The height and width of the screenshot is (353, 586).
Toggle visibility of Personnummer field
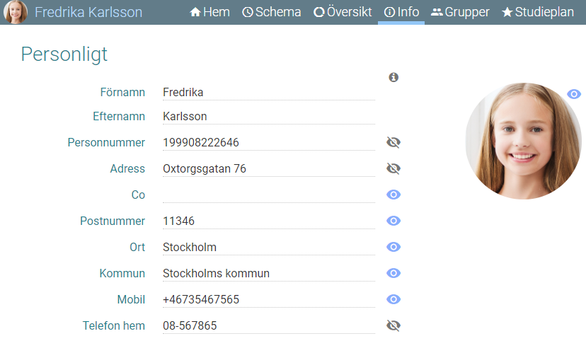click(393, 142)
